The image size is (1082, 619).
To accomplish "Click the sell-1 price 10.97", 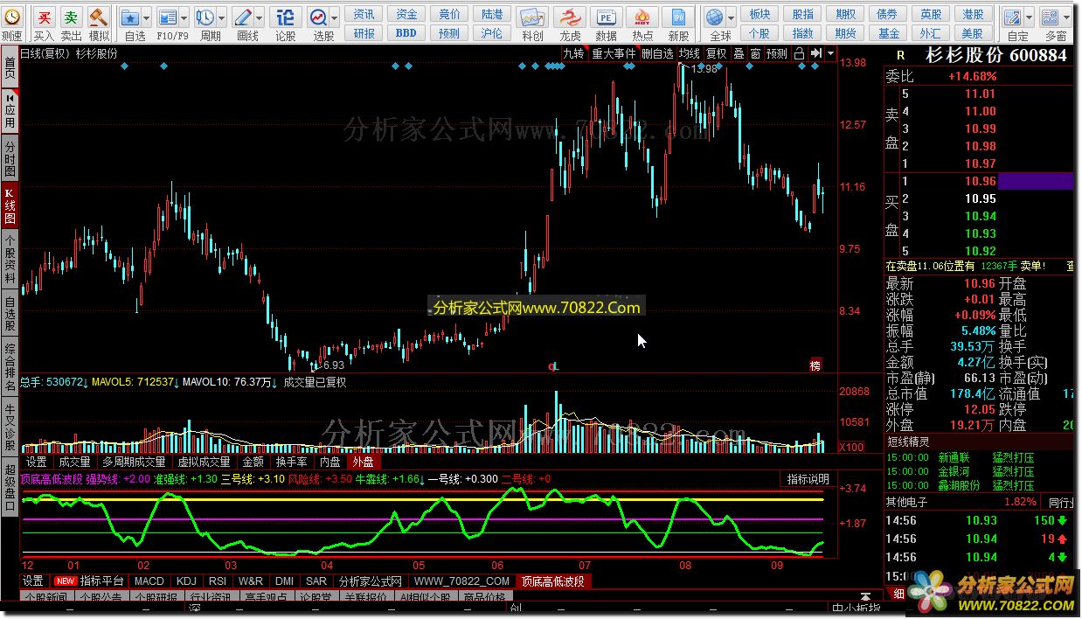I will click(980, 163).
